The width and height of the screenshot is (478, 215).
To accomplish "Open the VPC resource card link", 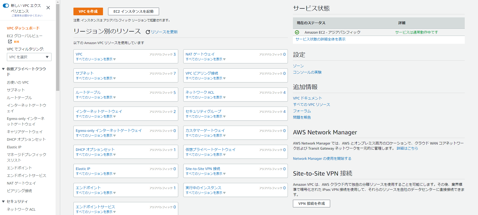I will pos(79,54).
